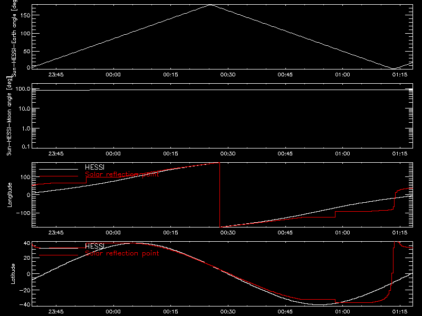The width and height of the screenshot is (422, 316).
Task: Click red legend line sample in Longitude plot
Action: pos(59,176)
